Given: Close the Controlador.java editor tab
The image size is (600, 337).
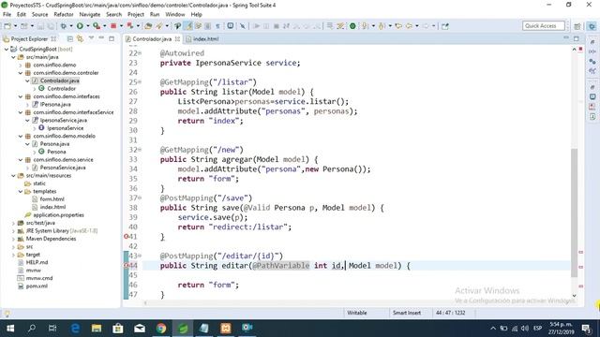Looking at the screenshot, I should tap(177, 38).
